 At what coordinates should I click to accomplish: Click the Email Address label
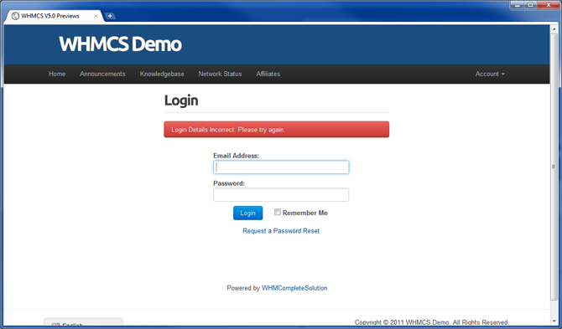pyautogui.click(x=236, y=156)
